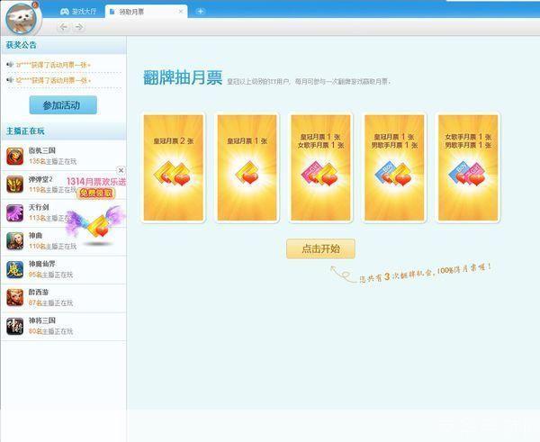
Task: Click the 神曲 game title text
Action: pyautogui.click(x=35, y=236)
